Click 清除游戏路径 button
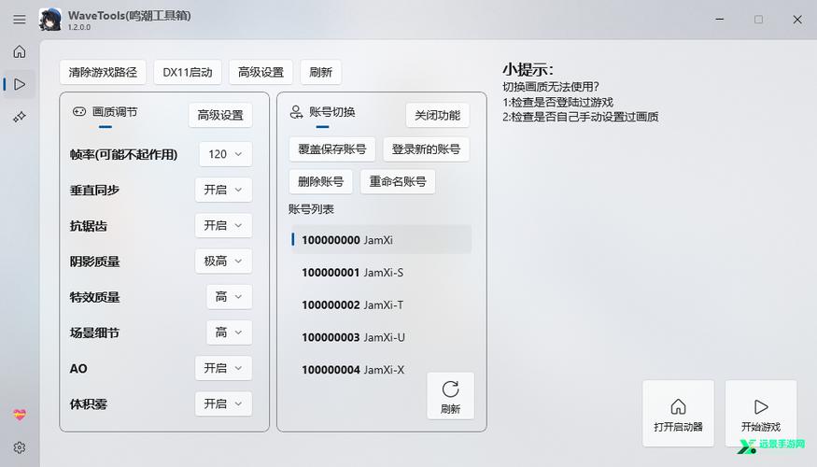 point(103,72)
